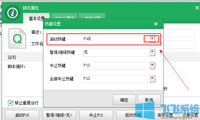The image size is (200, 120).
Task: Click the 启动热键 label text
Action: click(58, 39)
